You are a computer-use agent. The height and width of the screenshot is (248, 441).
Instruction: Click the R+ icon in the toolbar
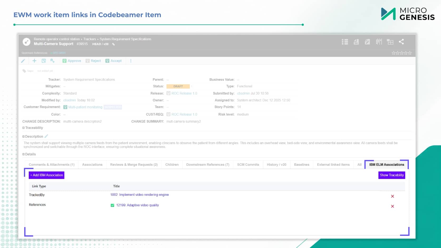coord(52,61)
